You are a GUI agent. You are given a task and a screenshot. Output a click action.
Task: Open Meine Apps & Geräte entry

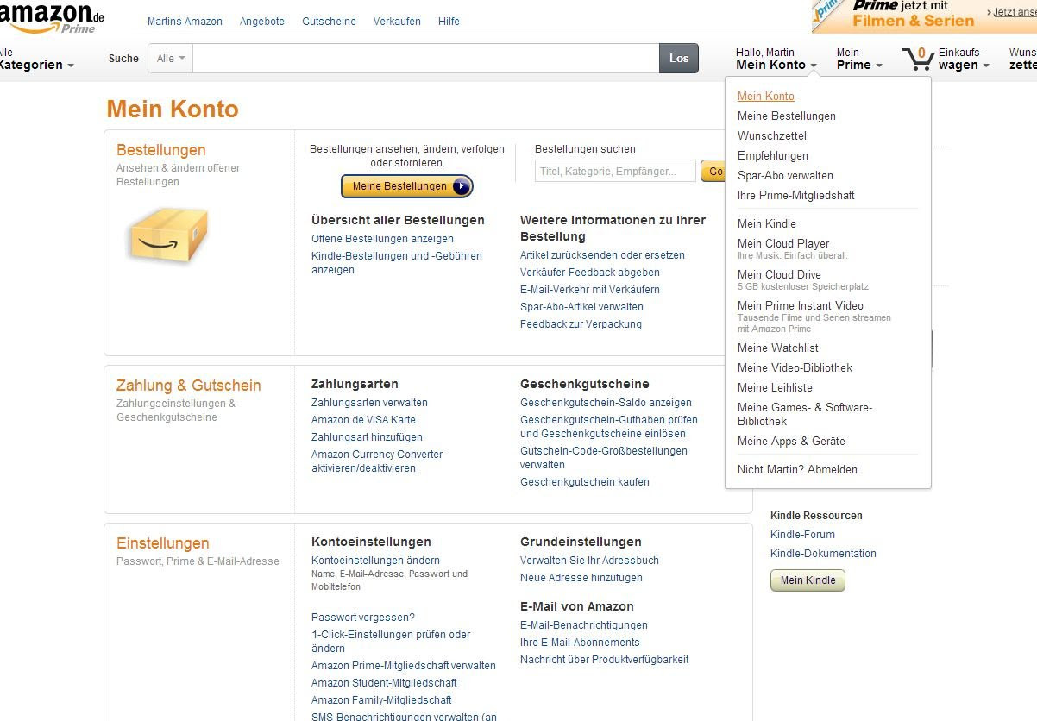pos(791,442)
